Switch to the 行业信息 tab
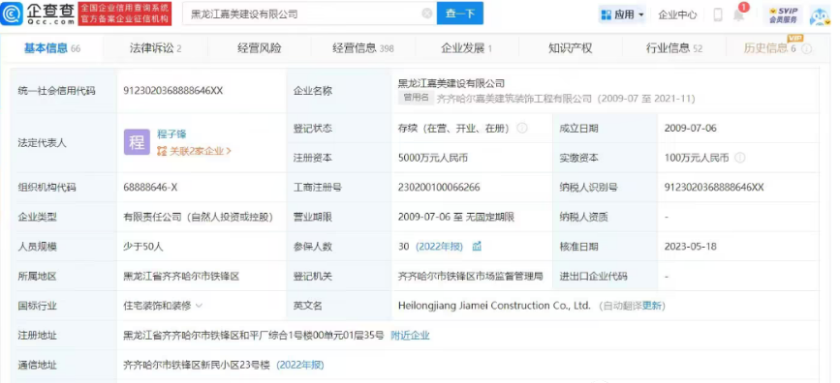 pyautogui.click(x=674, y=48)
